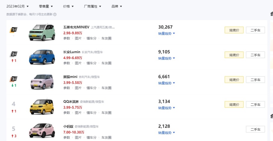Expand the 价格 price filter
The width and height of the screenshot is (273, 141).
68,6
